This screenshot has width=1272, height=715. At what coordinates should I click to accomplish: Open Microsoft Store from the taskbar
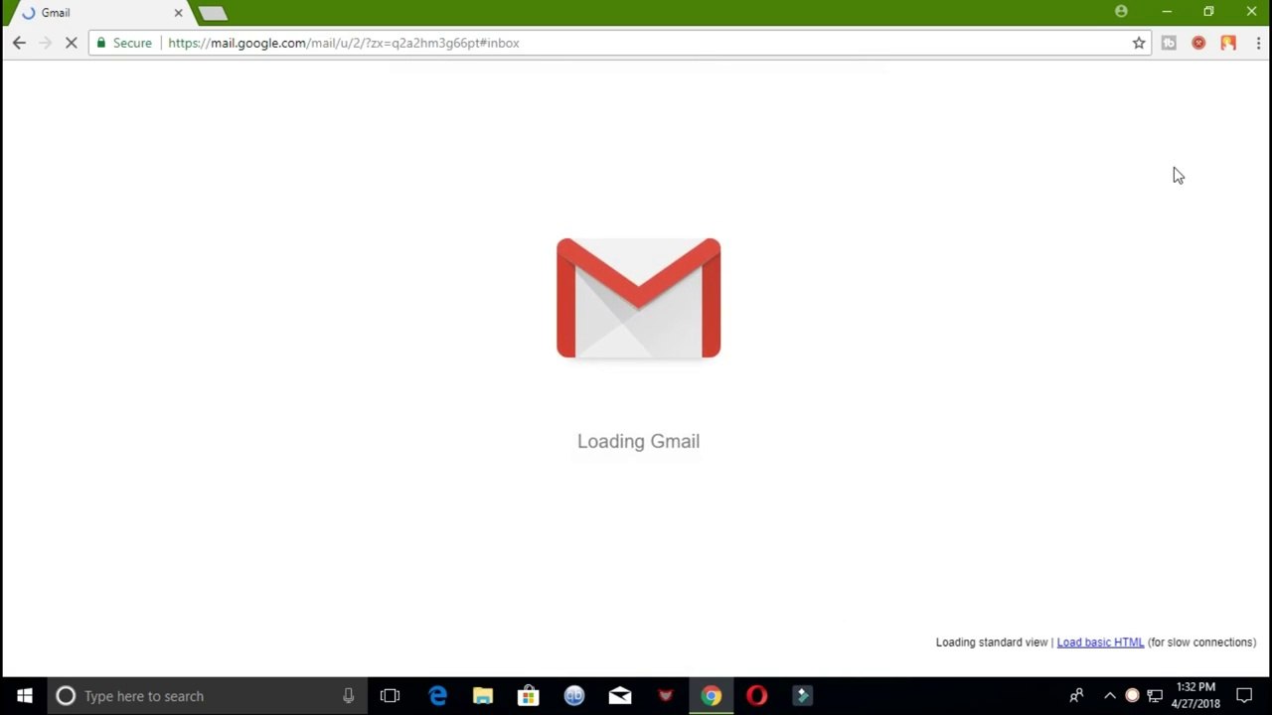[529, 696]
